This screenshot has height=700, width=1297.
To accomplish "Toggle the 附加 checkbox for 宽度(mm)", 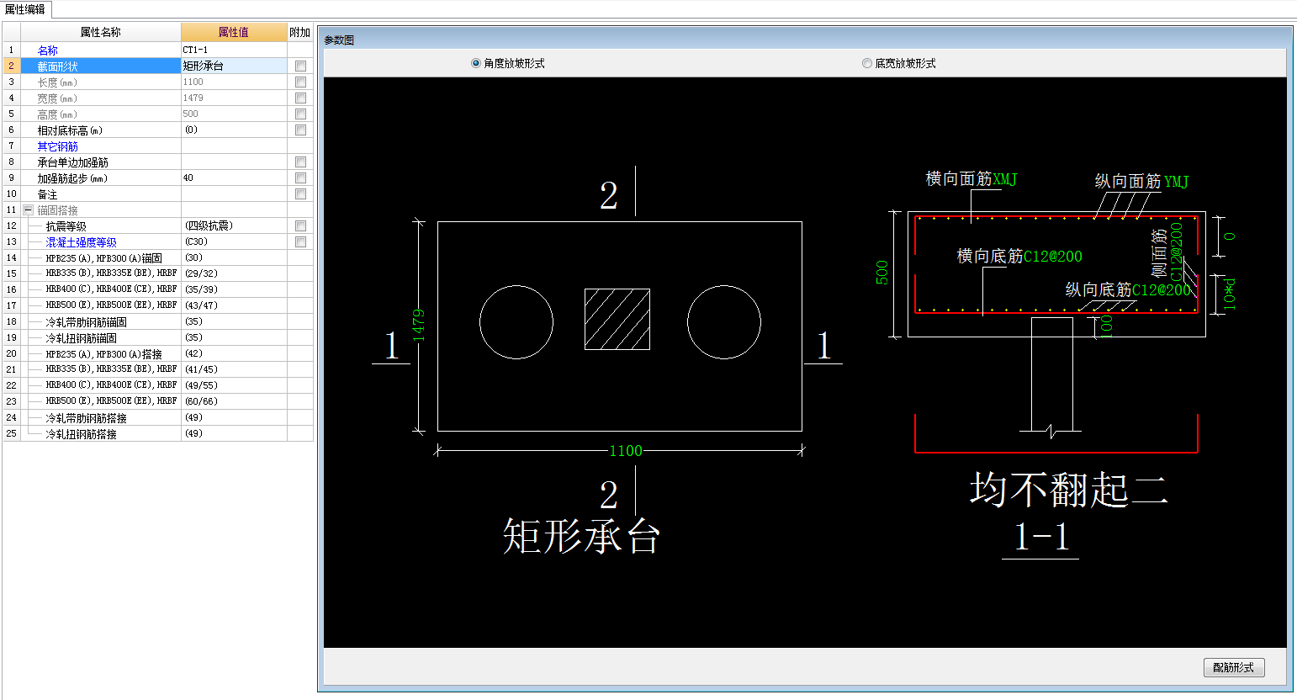I will 300,98.
